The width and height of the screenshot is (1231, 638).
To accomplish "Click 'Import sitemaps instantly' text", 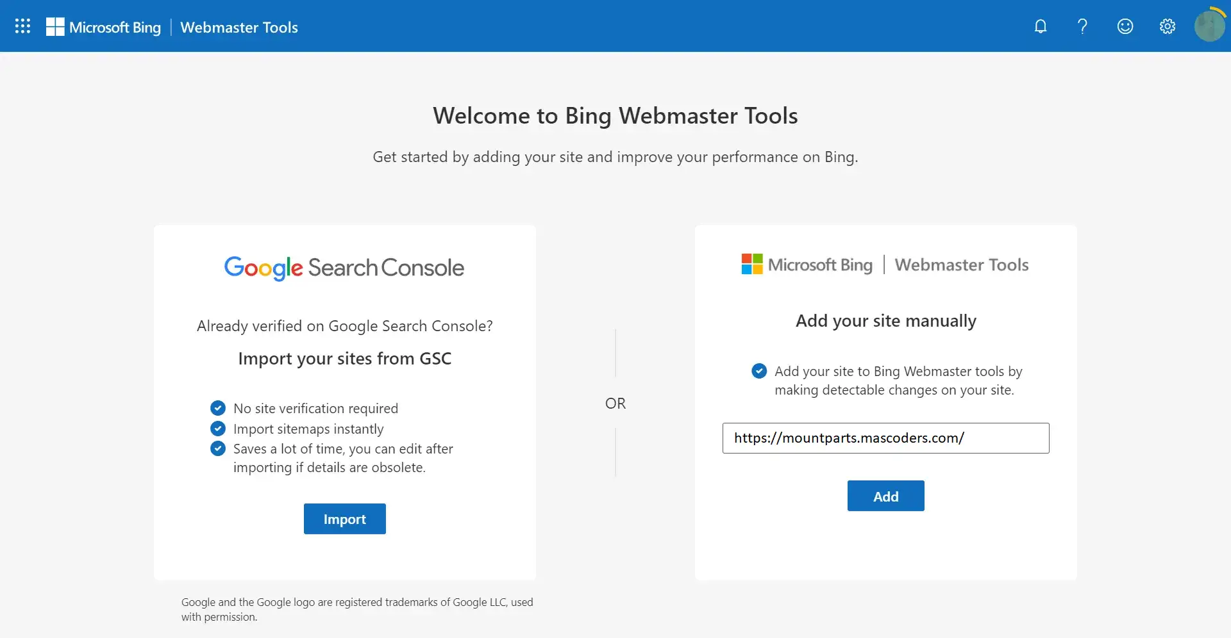I will (x=308, y=429).
